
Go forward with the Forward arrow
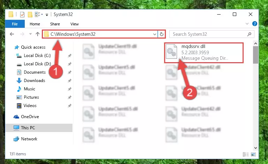22,34
